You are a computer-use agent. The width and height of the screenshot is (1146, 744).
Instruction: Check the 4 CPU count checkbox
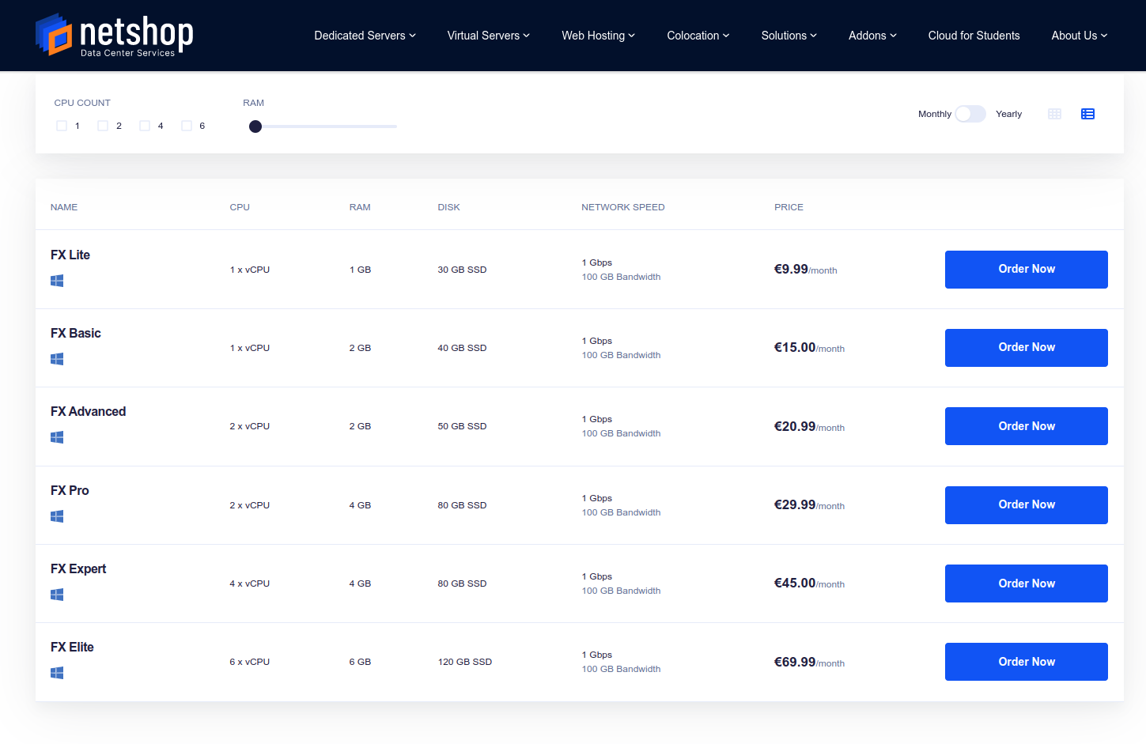coord(145,126)
